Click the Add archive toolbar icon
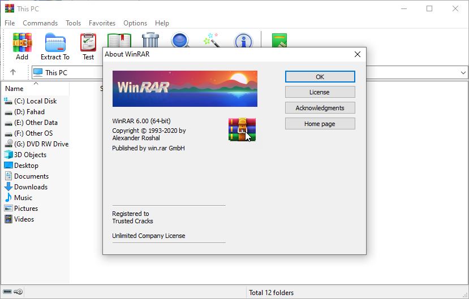 point(22,43)
